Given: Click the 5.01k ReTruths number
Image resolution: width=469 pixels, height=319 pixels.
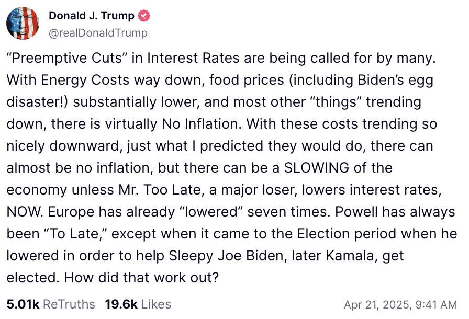Looking at the screenshot, I should (x=23, y=304).
